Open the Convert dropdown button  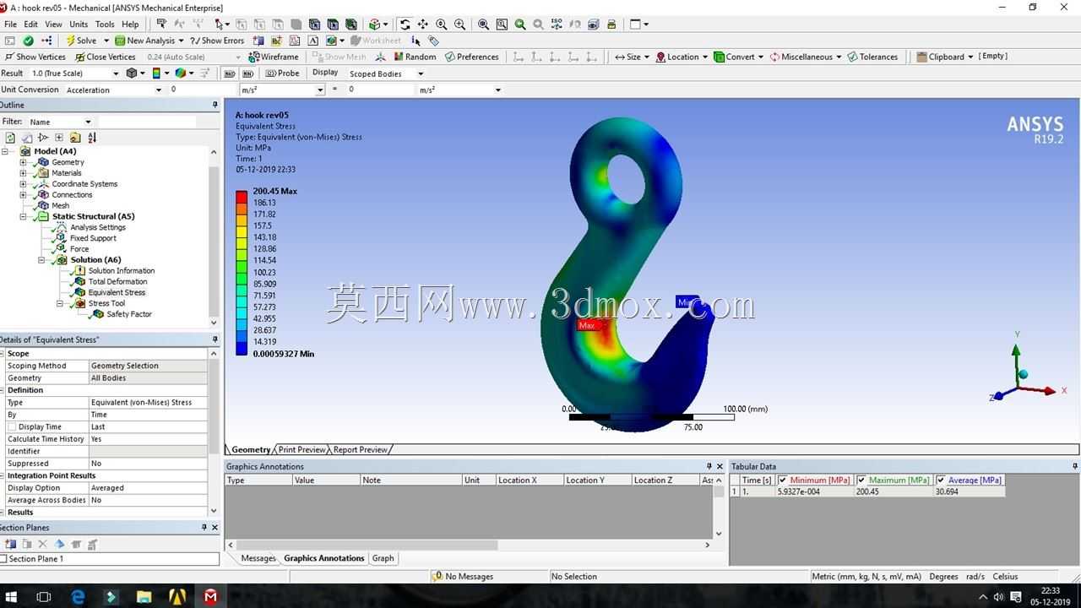point(739,57)
